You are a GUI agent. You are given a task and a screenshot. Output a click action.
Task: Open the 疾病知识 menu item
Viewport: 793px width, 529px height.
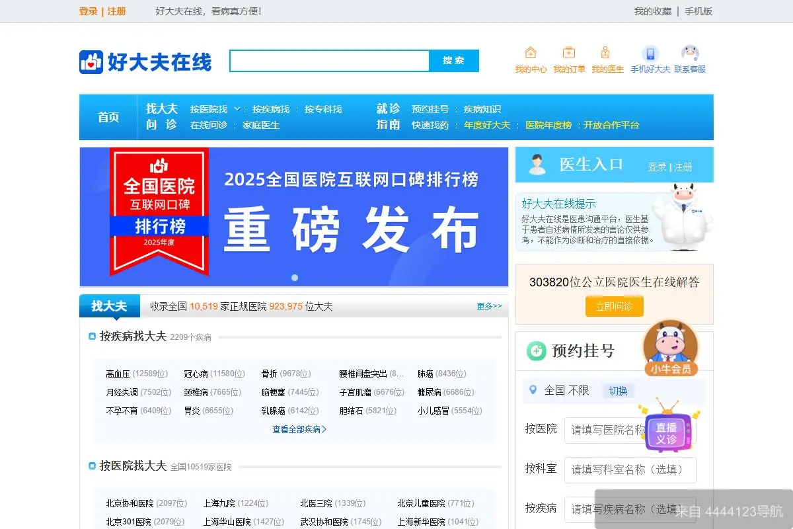pos(482,109)
